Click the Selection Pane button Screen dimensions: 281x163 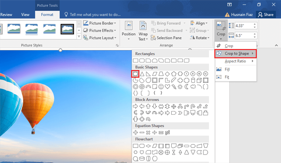pyautogui.click(x=166, y=38)
